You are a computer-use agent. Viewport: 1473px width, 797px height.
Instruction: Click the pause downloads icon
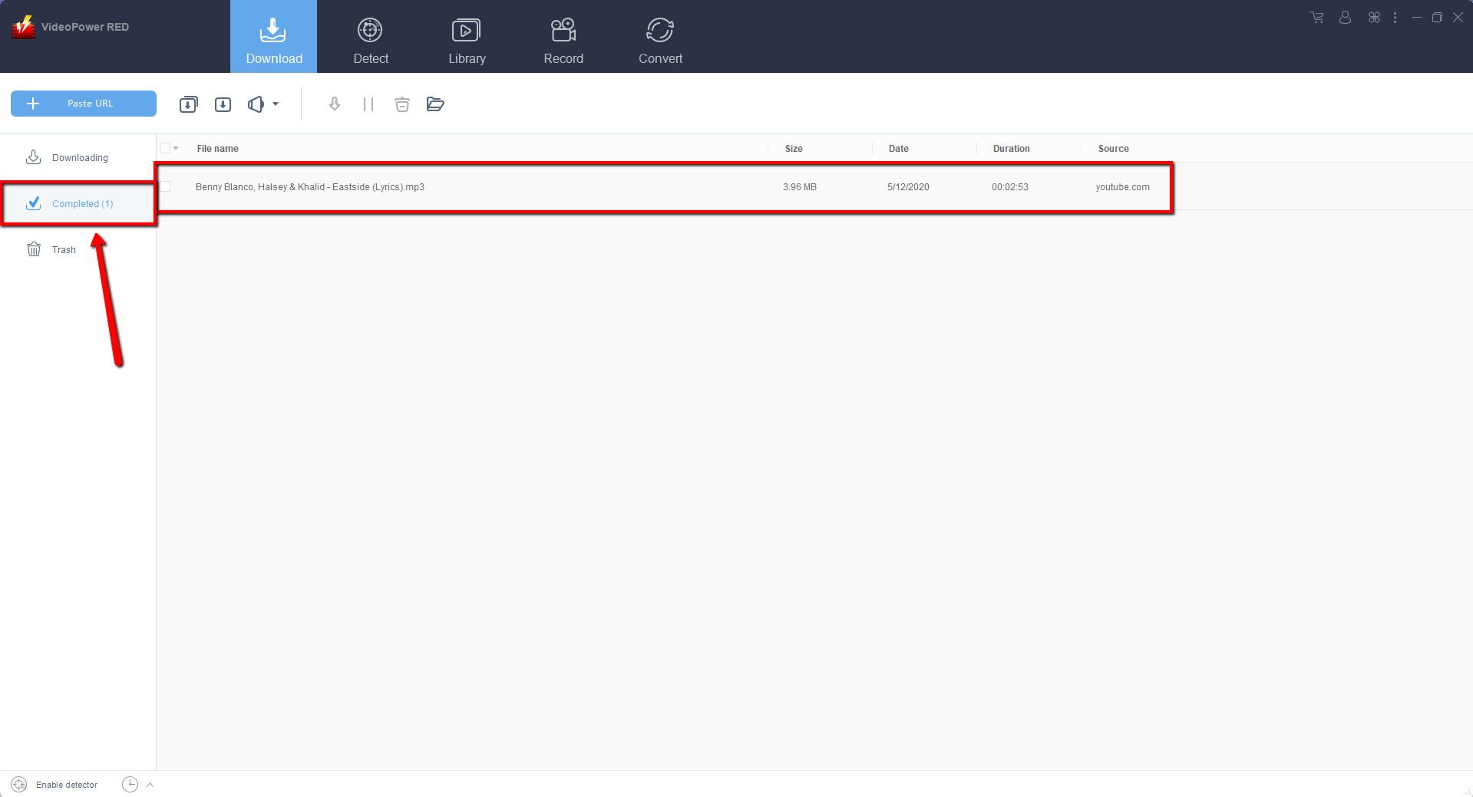pyautogui.click(x=368, y=104)
